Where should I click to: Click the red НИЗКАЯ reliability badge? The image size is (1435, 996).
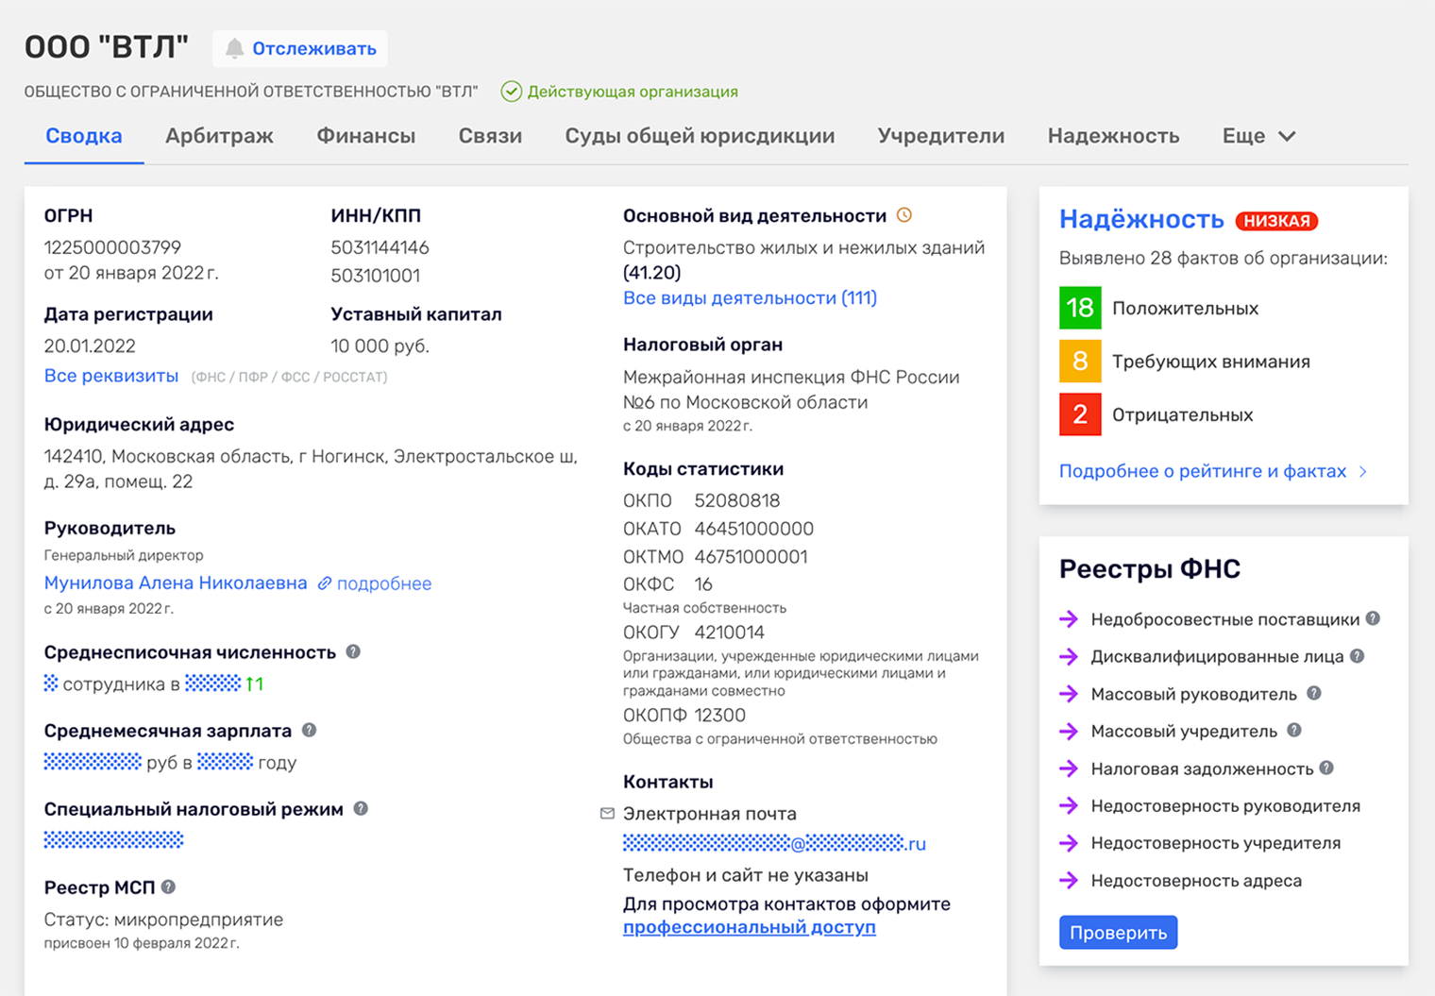coord(1276,221)
